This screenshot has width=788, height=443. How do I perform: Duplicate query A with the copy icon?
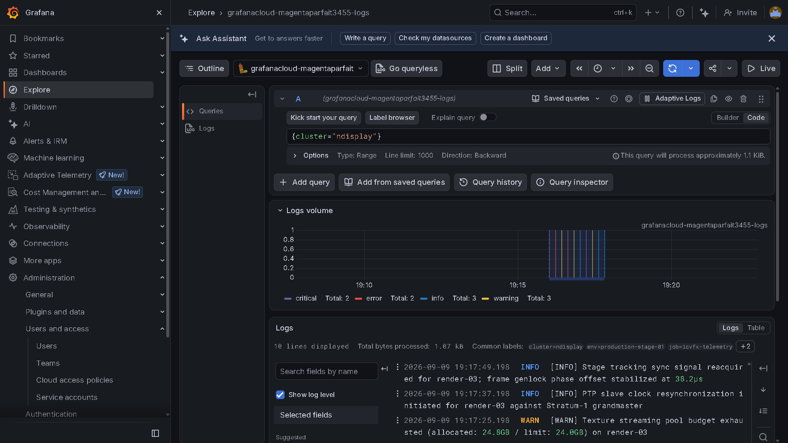[714, 99]
